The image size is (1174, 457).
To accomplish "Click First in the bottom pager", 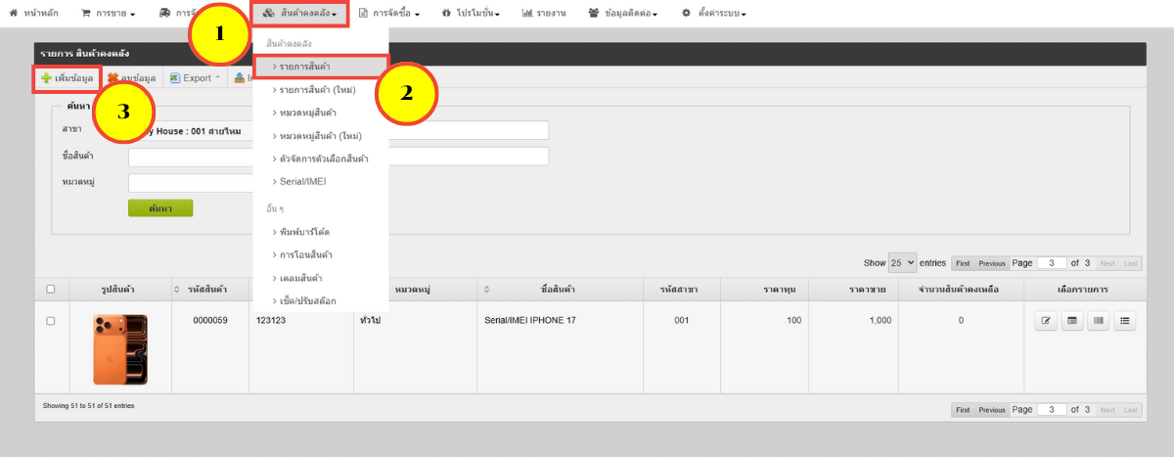I will (963, 410).
